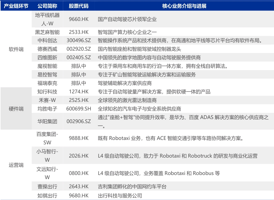
Task: Click the 股票代码 column header
Action: [x=79, y=6]
